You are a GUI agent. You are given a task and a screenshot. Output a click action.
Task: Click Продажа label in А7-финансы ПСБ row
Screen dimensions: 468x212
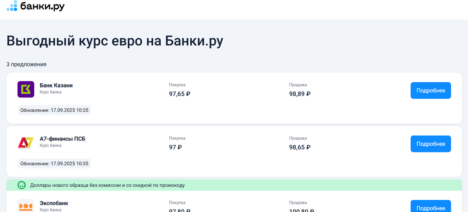coord(298,138)
